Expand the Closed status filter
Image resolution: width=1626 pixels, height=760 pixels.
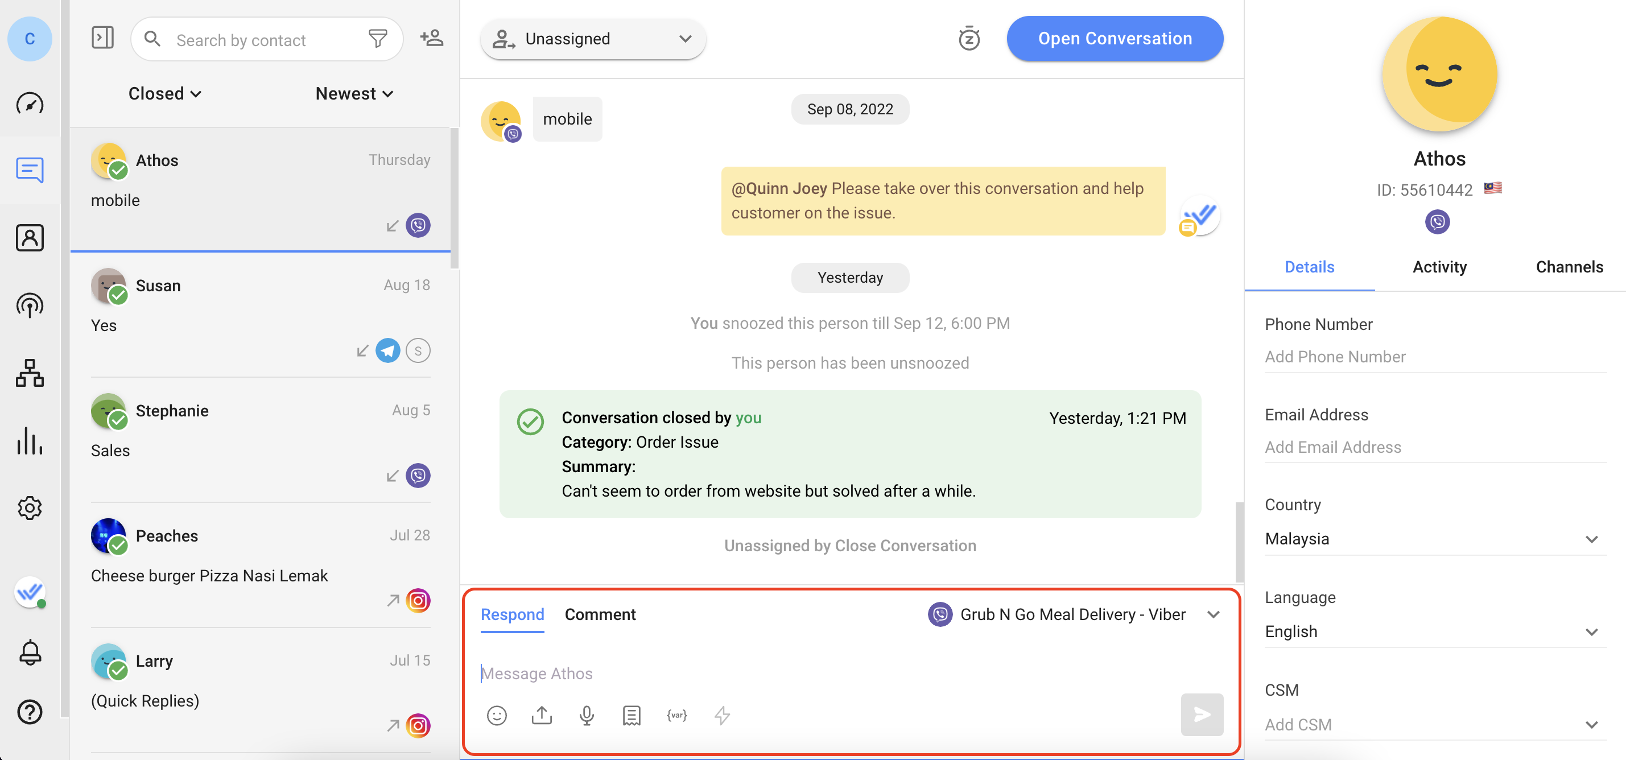click(165, 93)
